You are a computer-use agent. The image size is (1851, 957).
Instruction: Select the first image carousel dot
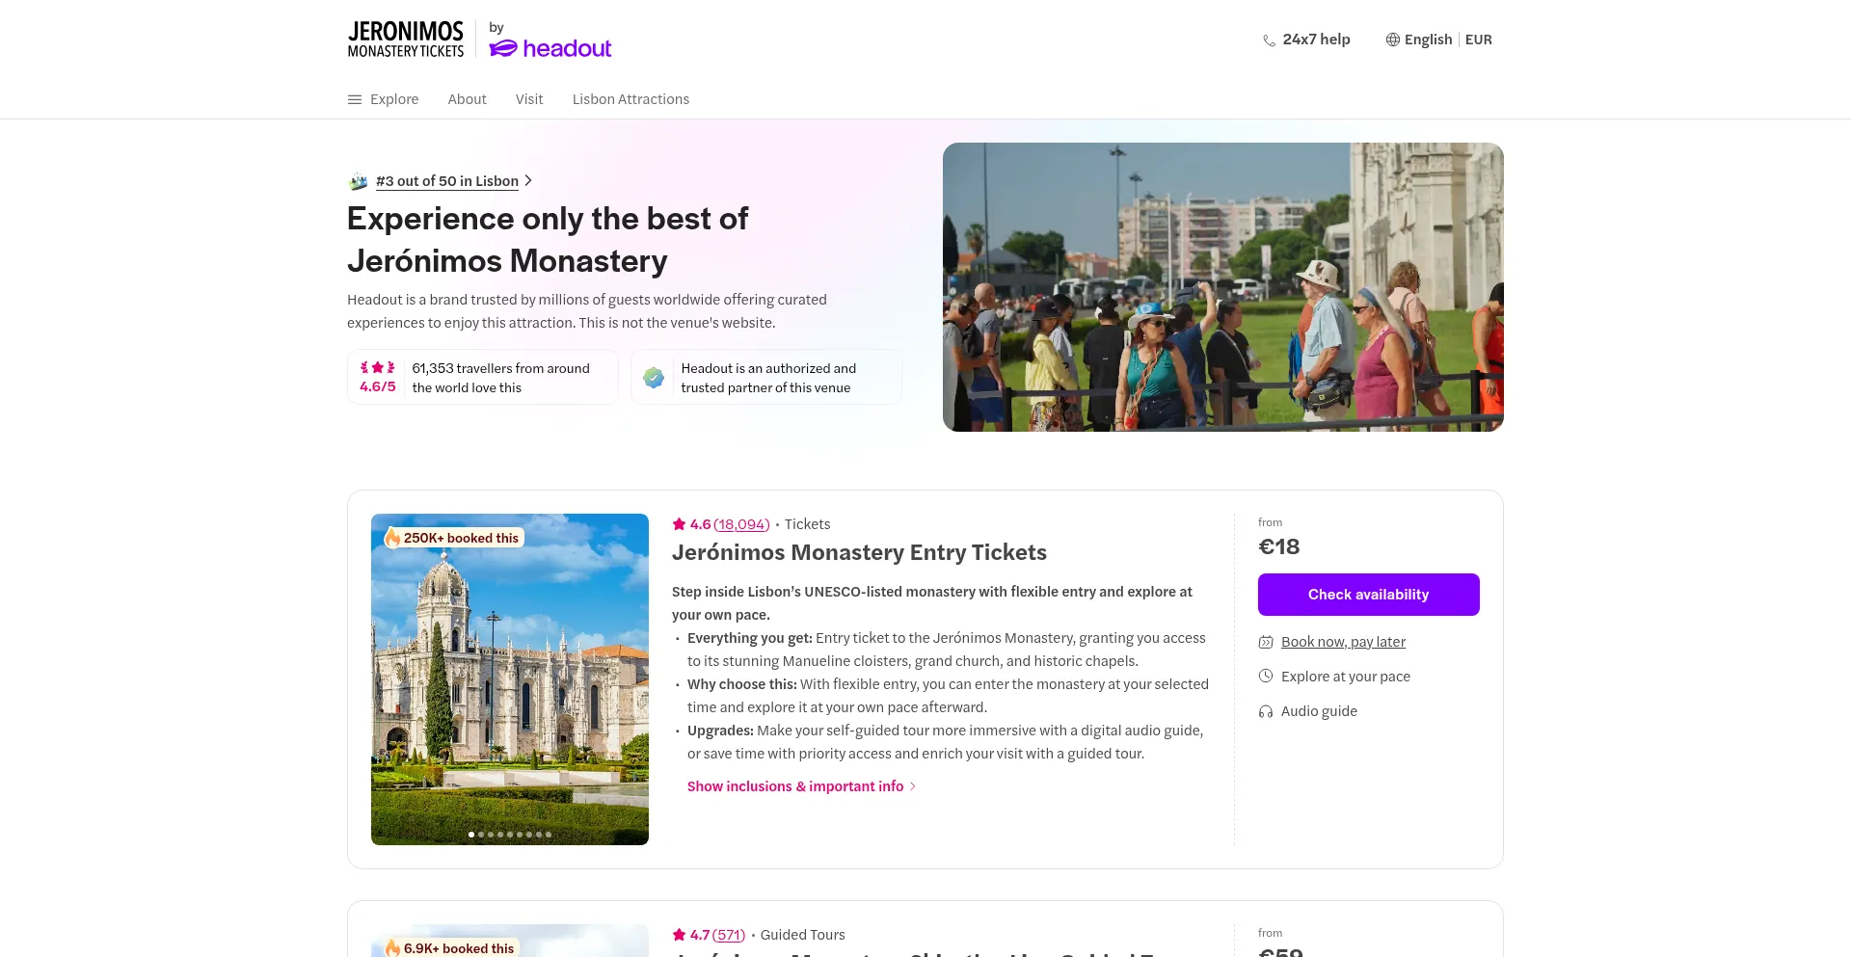point(471,835)
